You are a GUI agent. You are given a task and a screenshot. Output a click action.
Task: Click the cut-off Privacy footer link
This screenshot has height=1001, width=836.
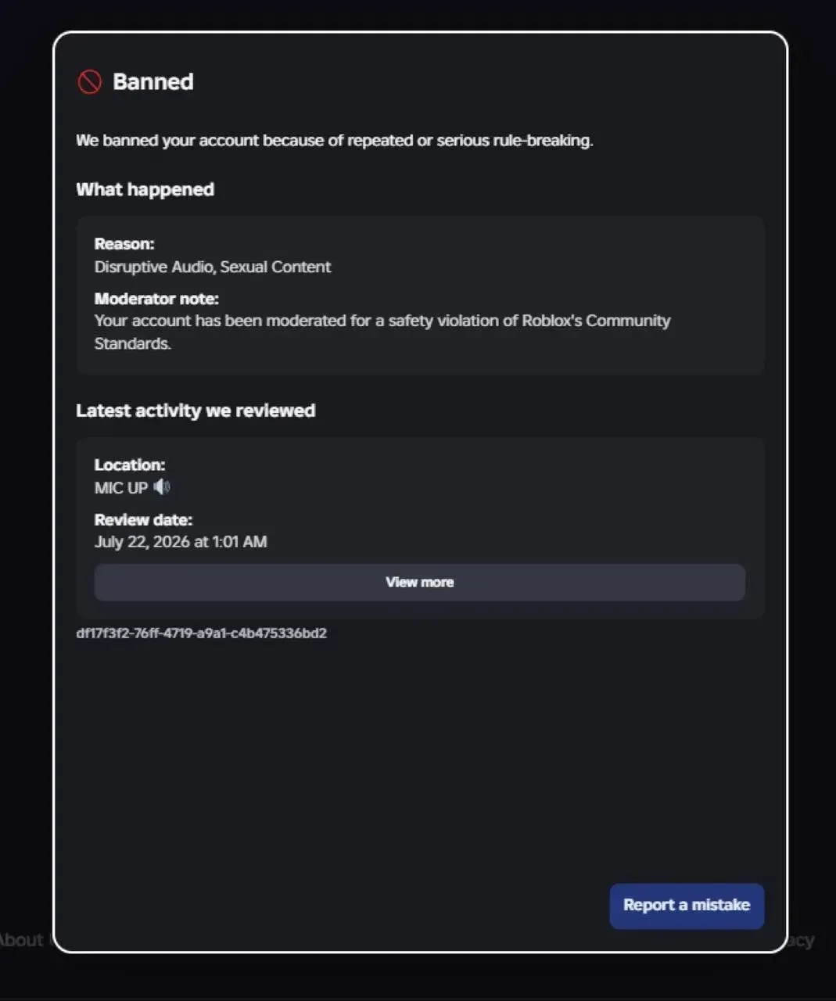(x=800, y=940)
